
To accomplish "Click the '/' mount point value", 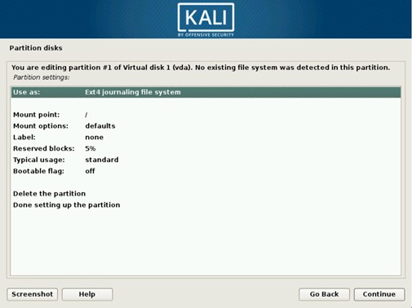I will point(86,115).
